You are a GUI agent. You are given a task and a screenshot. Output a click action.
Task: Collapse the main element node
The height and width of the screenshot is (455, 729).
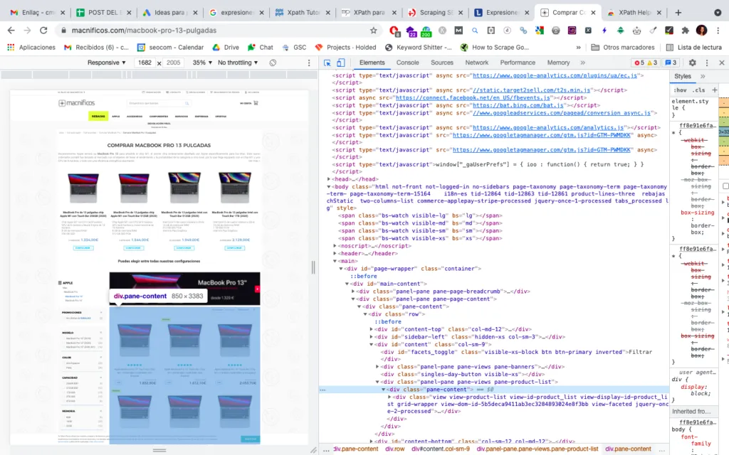click(x=335, y=261)
